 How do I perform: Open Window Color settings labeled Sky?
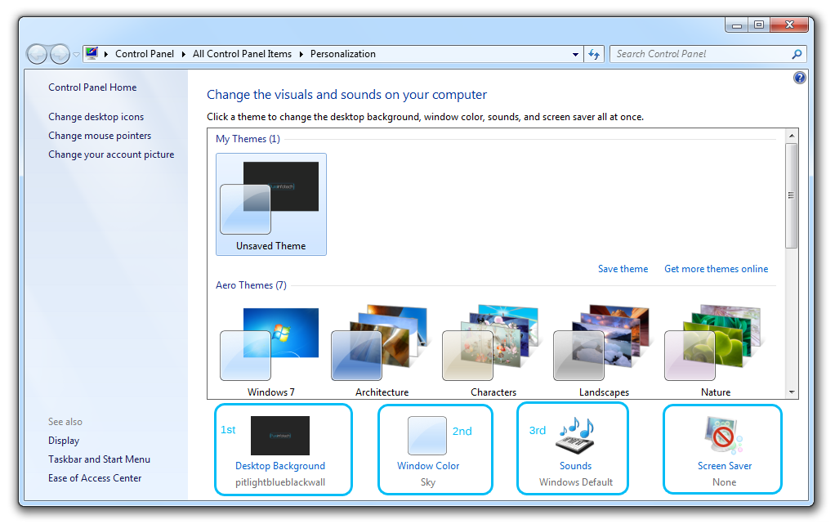pyautogui.click(x=427, y=465)
